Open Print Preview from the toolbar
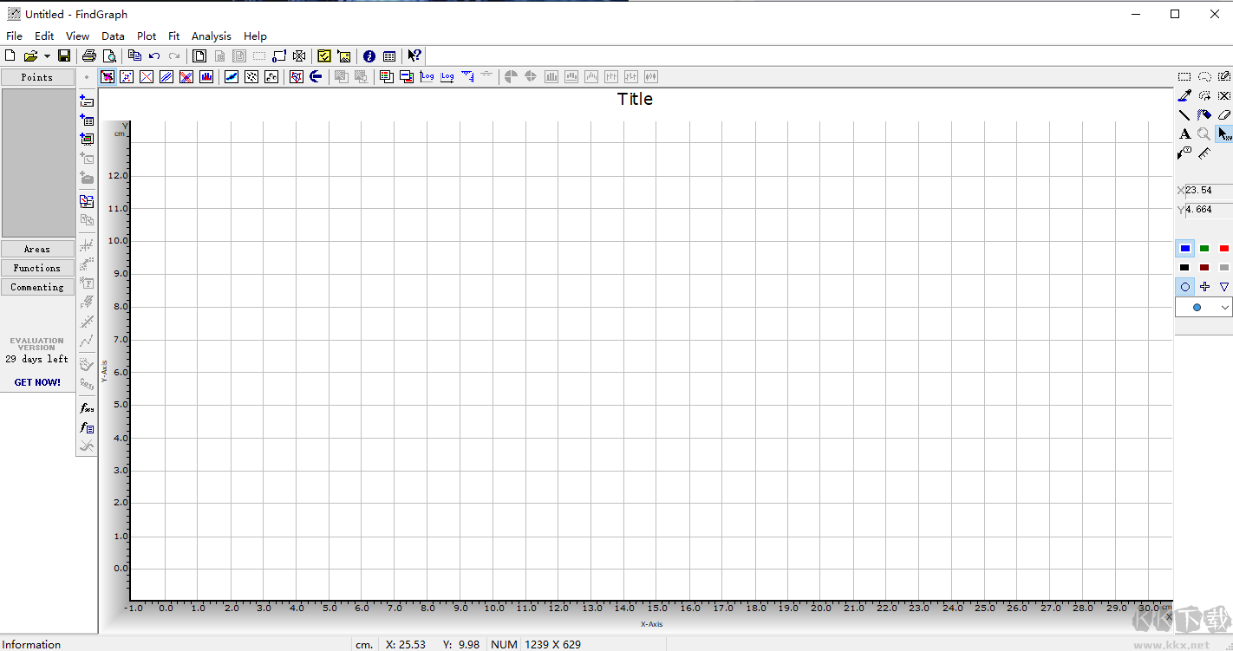 pos(110,55)
